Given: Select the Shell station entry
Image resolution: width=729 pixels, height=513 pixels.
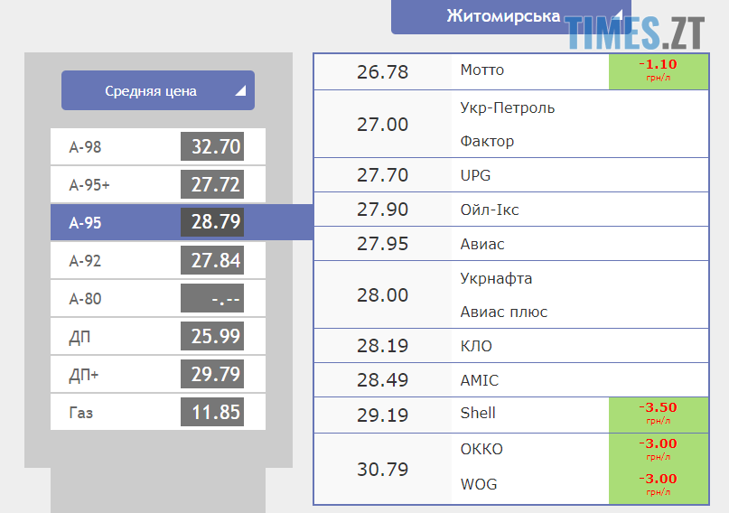Looking at the screenshot, I should pyautogui.click(x=478, y=413).
